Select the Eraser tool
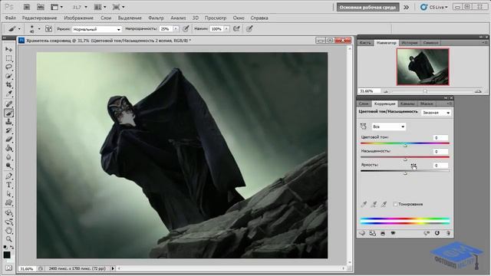 8,140
